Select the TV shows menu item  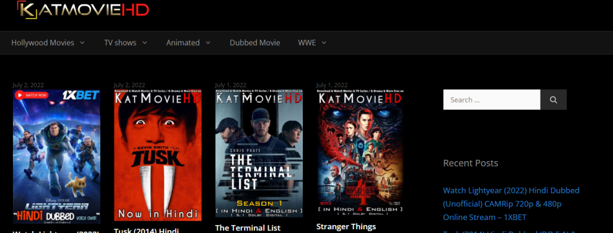pyautogui.click(x=120, y=43)
